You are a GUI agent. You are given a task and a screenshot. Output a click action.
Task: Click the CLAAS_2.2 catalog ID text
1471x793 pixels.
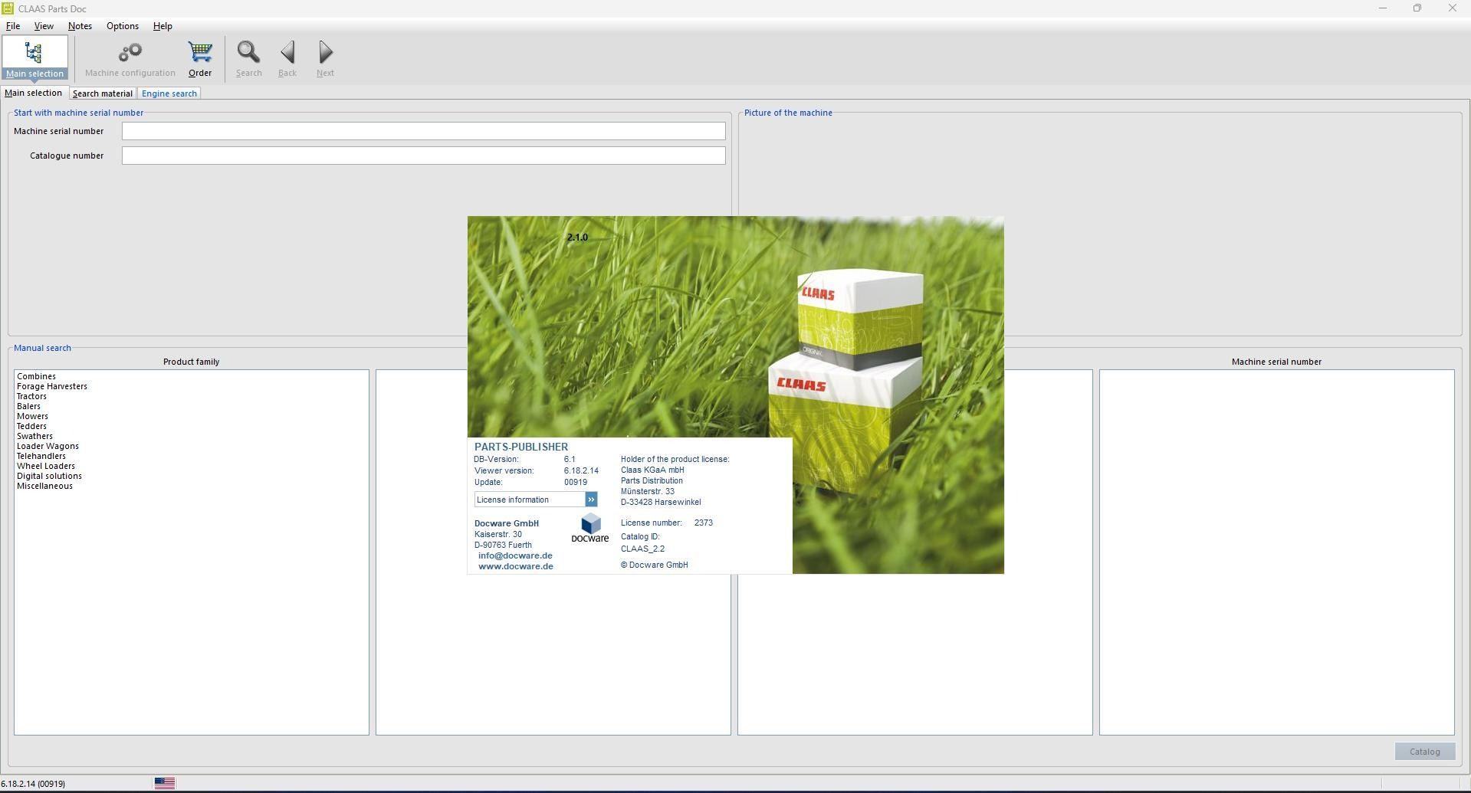pyautogui.click(x=642, y=549)
